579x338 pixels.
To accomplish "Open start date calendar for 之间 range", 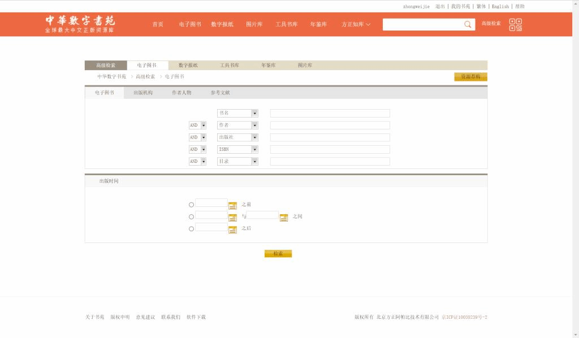I will click(232, 218).
